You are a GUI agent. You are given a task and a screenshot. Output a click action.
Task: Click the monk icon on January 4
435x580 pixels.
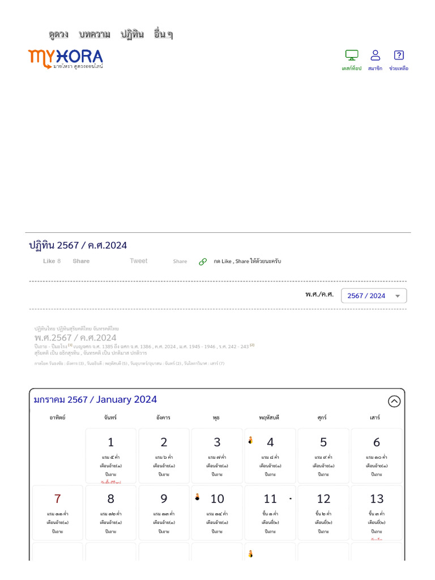click(250, 440)
